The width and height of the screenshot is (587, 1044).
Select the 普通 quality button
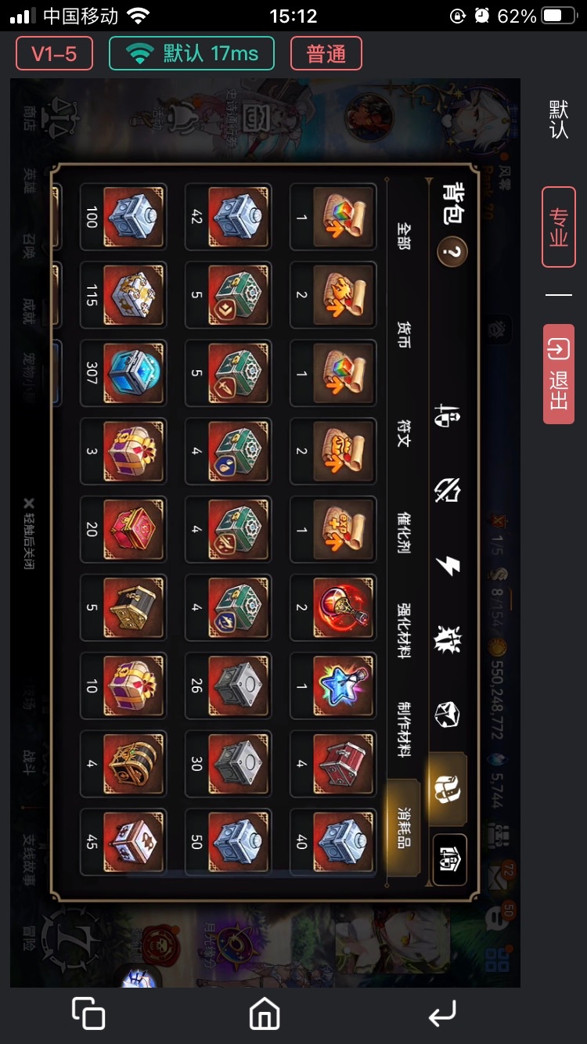point(326,54)
